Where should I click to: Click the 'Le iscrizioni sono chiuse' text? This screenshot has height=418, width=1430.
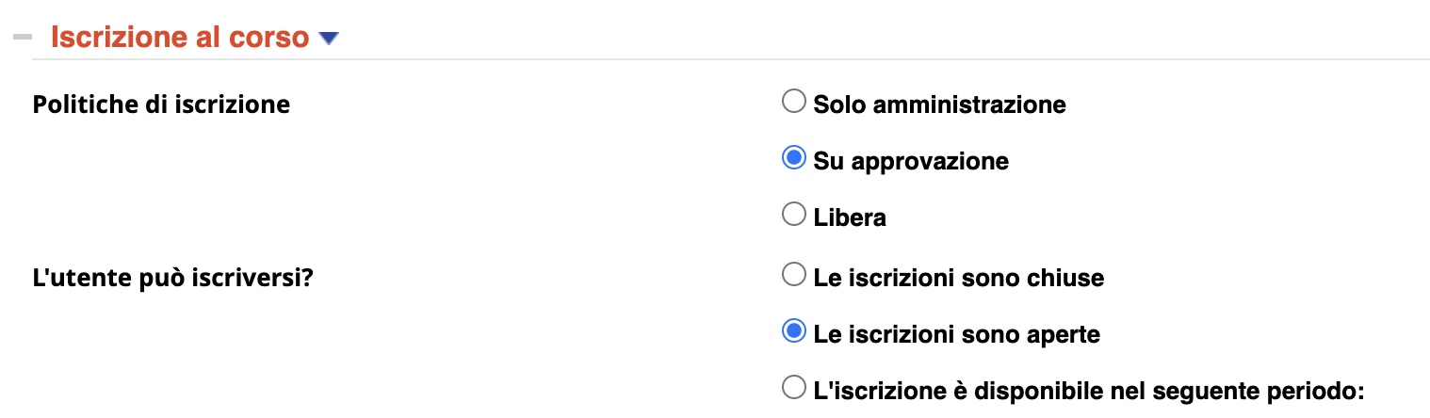click(x=958, y=278)
